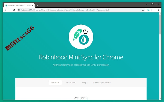Click the browser forward arrow
This screenshot has width=164, height=102.
(10, 10)
